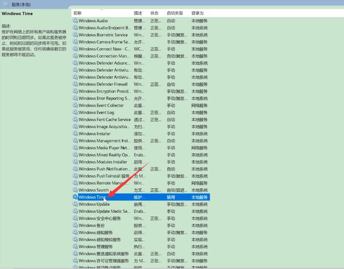Image resolution: width=344 pixels, height=269 pixels.
Task: Select the Windows 感知服务 service name
Action: click(96, 232)
